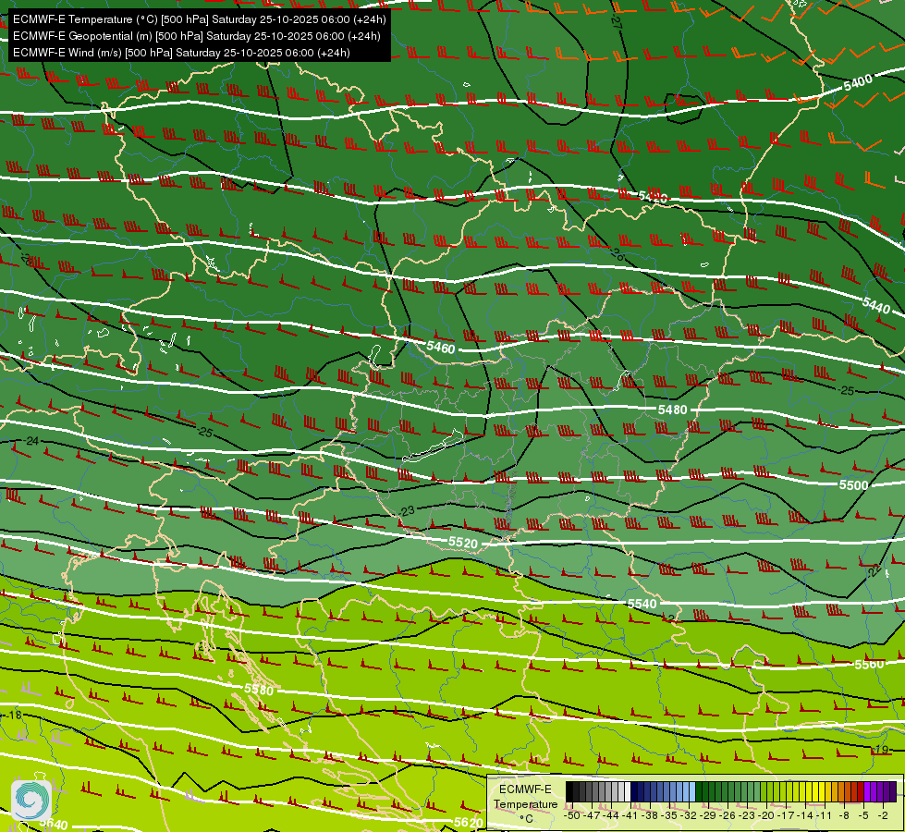905x832 pixels.
Task: Pick the dark red legend swatch before purple
Action: pos(861,791)
